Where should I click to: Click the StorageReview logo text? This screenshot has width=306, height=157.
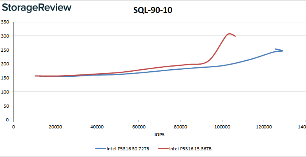click(x=36, y=8)
